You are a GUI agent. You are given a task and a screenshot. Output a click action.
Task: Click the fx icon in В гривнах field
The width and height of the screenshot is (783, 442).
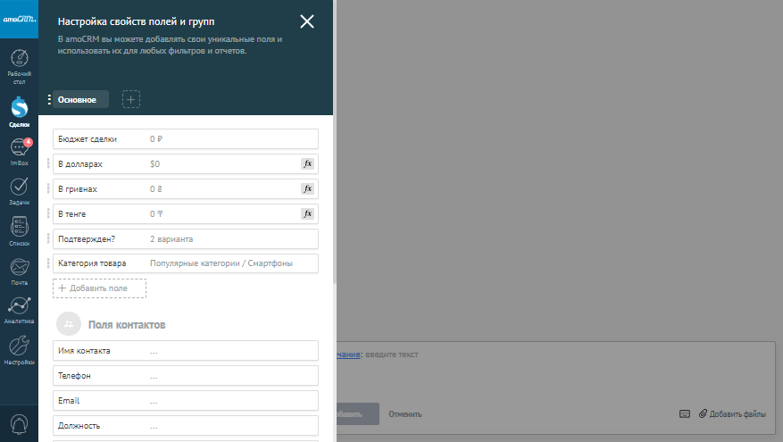click(x=307, y=189)
